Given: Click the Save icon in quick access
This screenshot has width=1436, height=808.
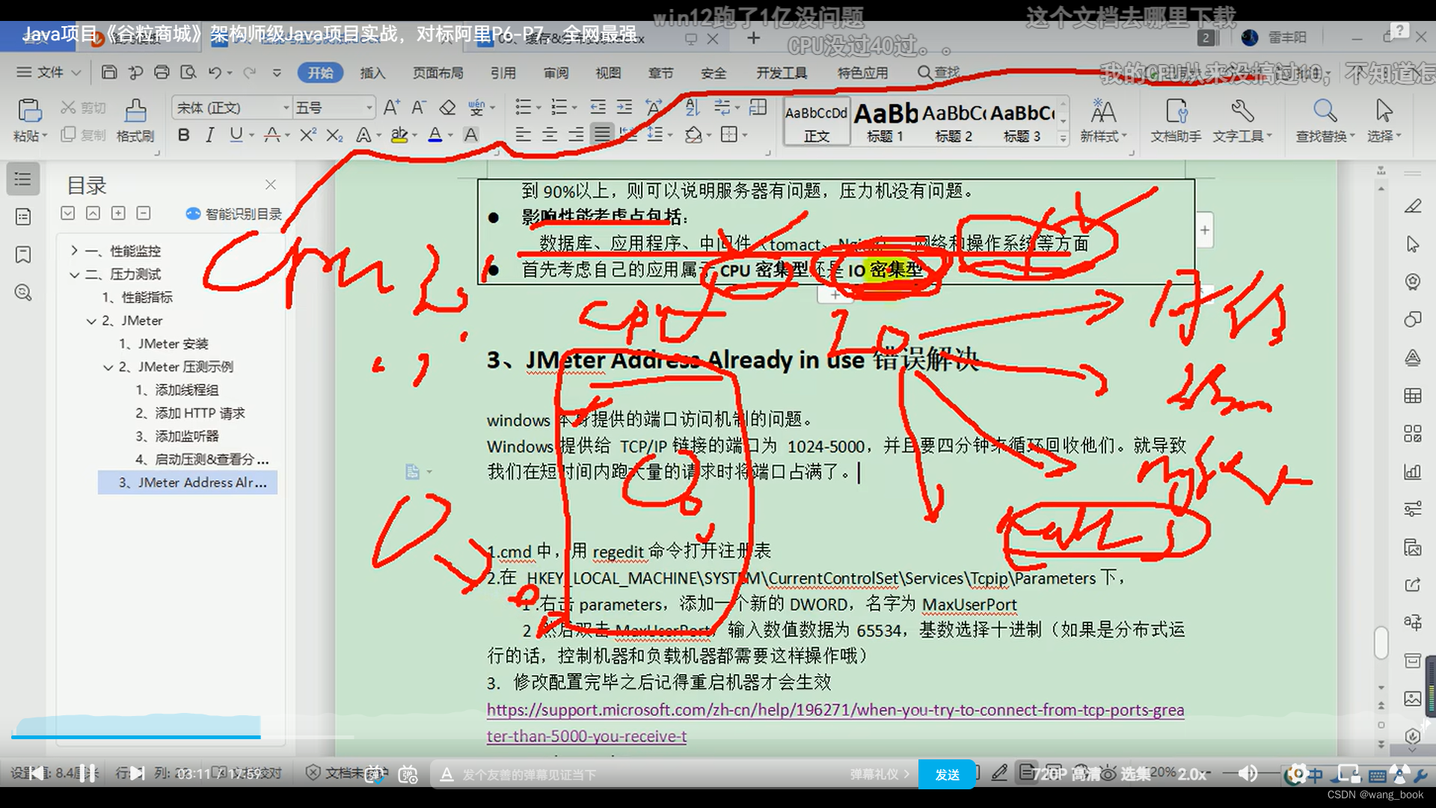Looking at the screenshot, I should pos(109,73).
